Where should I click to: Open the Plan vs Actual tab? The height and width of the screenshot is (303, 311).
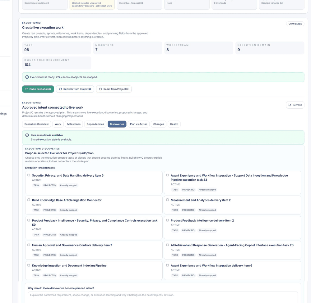139,124
